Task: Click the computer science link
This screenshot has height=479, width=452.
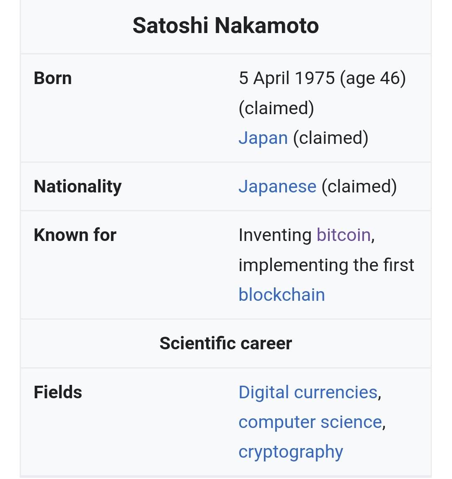Action: coord(310,422)
